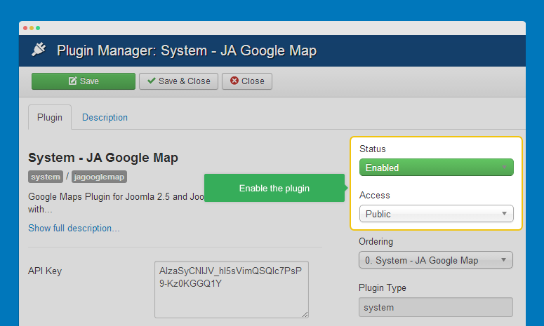Click the Save & Close button
The height and width of the screenshot is (326, 544).
point(178,81)
